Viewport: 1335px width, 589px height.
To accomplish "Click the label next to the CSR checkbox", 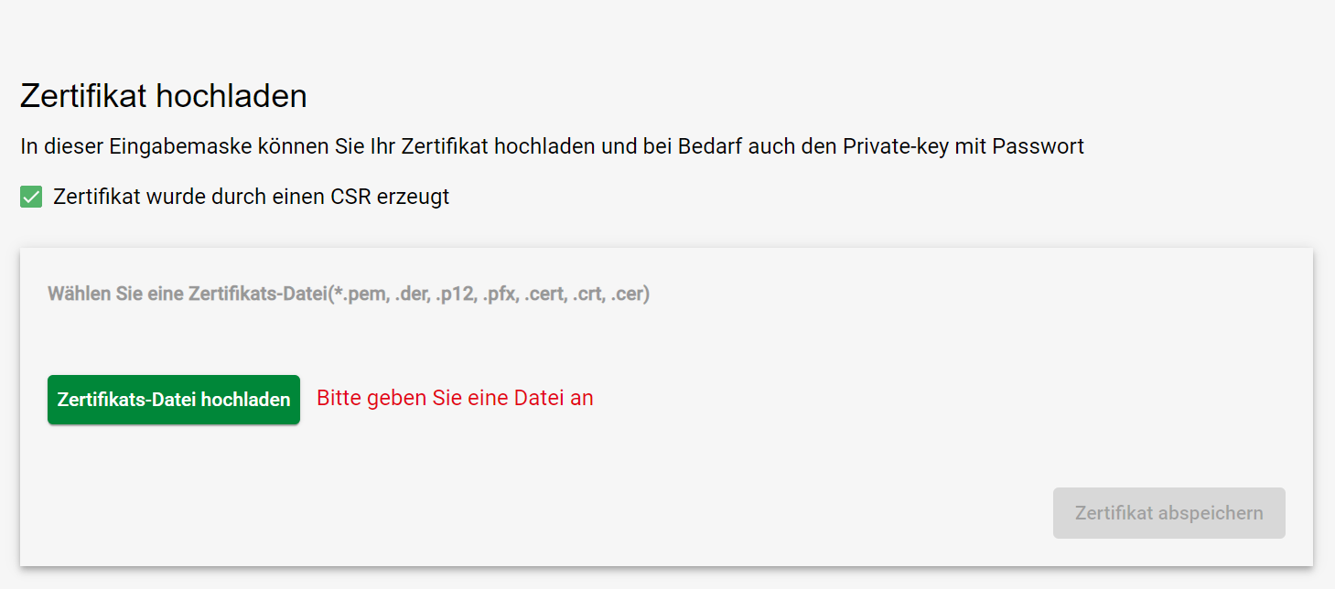I will 252,196.
